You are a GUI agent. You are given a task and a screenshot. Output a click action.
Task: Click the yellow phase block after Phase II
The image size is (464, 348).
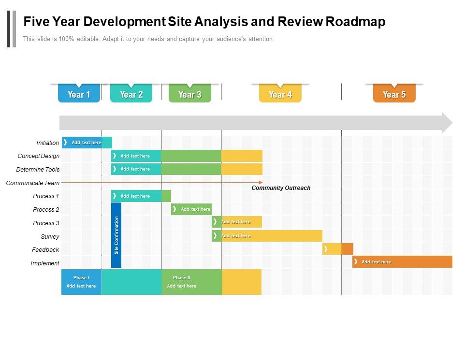(242, 282)
